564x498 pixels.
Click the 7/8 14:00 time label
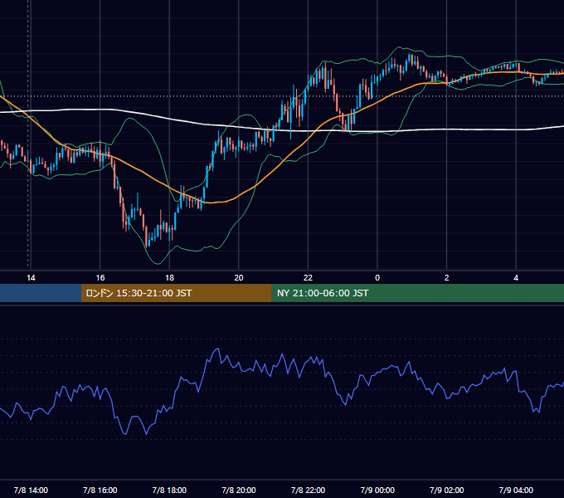pyautogui.click(x=31, y=490)
